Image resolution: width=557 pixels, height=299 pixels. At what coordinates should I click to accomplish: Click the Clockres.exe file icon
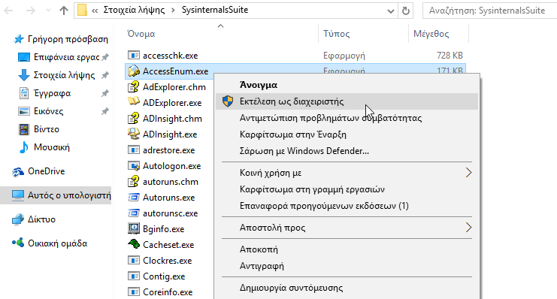tap(134, 260)
